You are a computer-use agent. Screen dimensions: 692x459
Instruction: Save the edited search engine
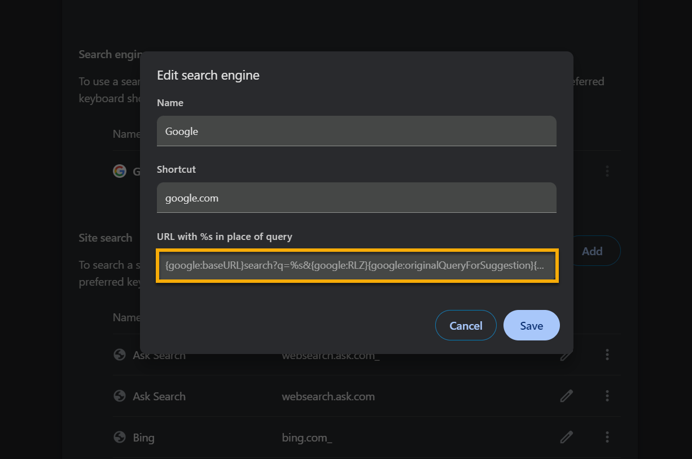click(531, 325)
